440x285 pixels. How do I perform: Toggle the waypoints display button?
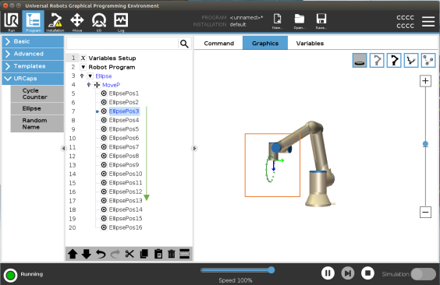coord(428,60)
